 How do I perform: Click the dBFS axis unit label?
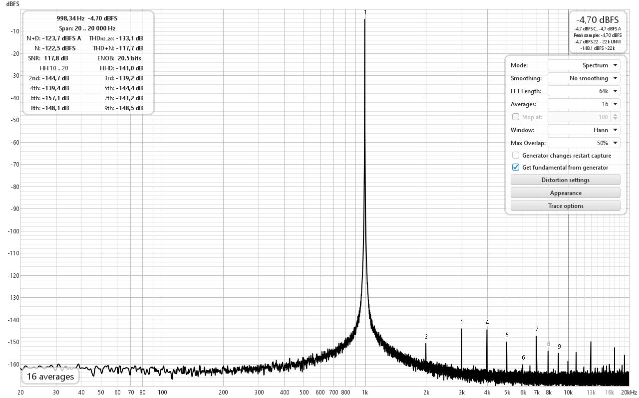click(12, 3)
